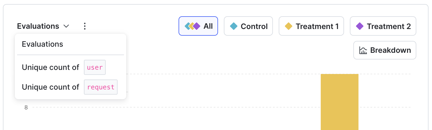
Task: Choose the Unique count of user option
Action: (x=51, y=68)
